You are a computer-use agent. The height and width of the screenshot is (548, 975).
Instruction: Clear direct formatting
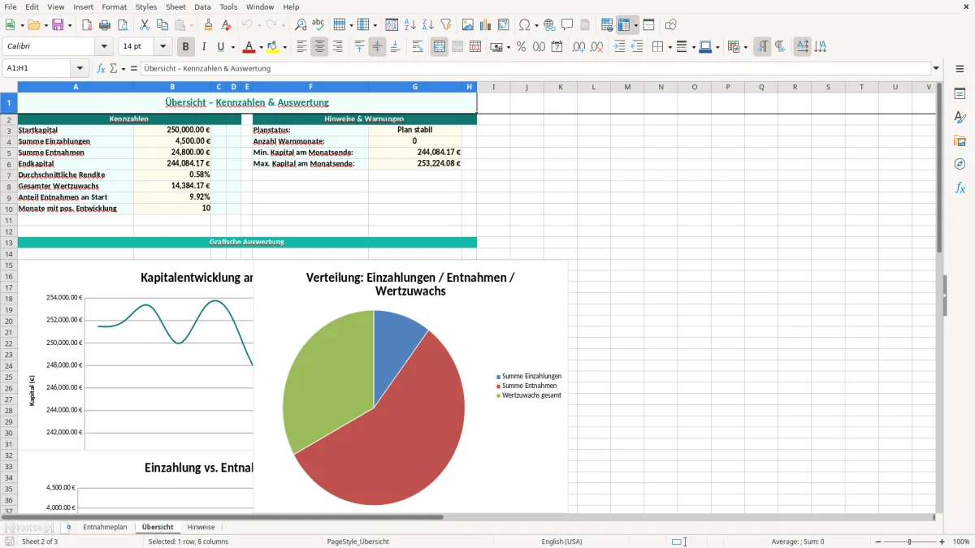[226, 25]
